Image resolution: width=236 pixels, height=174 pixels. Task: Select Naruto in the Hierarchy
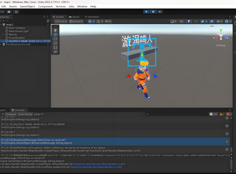pyautogui.click(x=13, y=34)
